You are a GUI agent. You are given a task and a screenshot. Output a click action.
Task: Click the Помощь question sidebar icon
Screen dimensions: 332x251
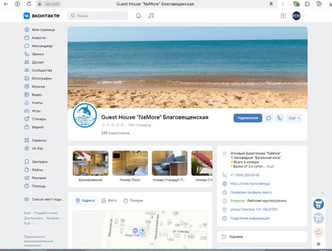pos(27,186)
